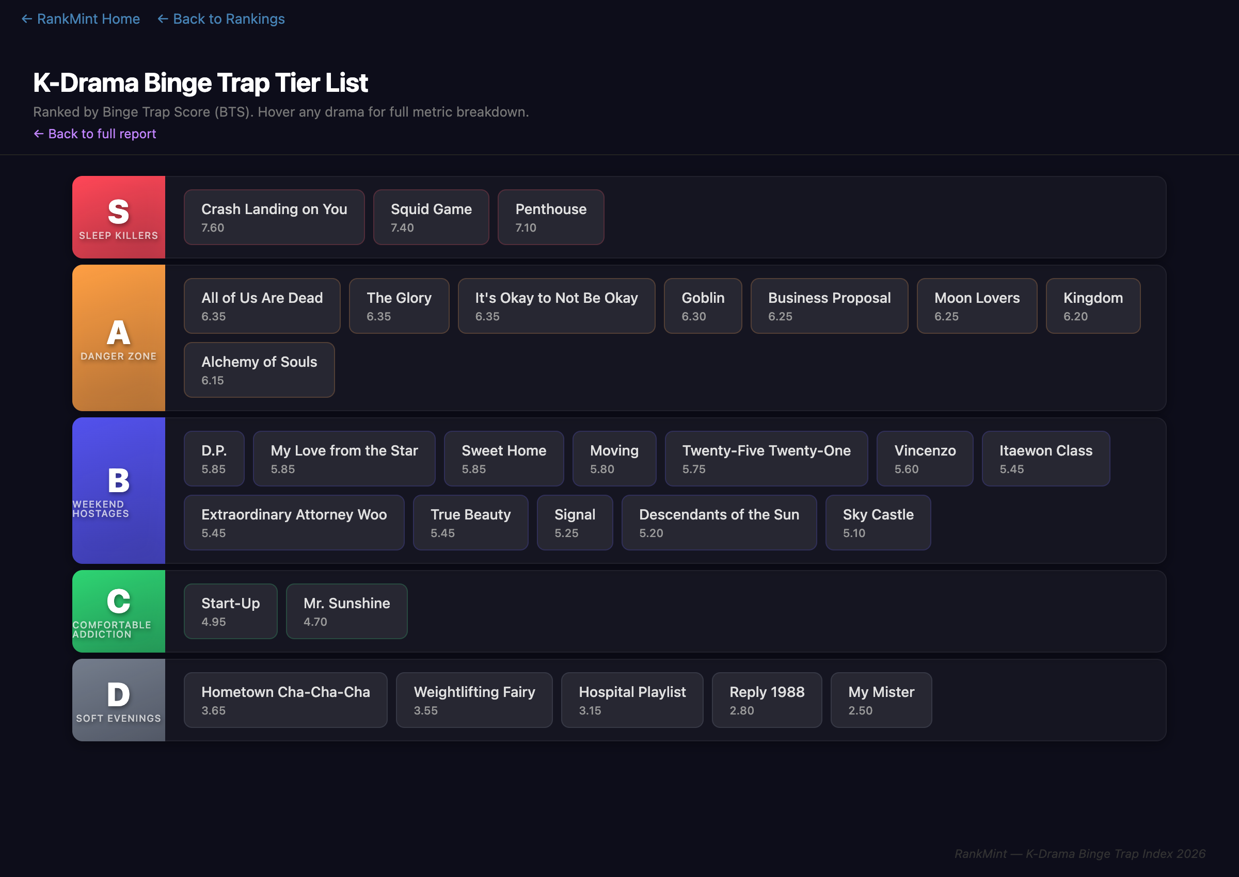The image size is (1239, 877).
Task: Open the Extraordinary Attorney Woo card
Action: [293, 523]
